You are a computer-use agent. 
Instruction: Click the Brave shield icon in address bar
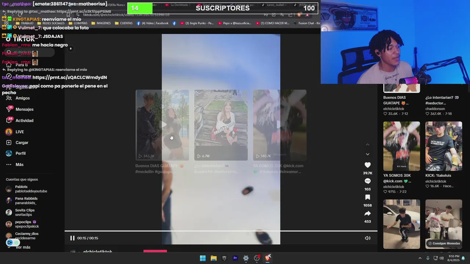pos(299,15)
